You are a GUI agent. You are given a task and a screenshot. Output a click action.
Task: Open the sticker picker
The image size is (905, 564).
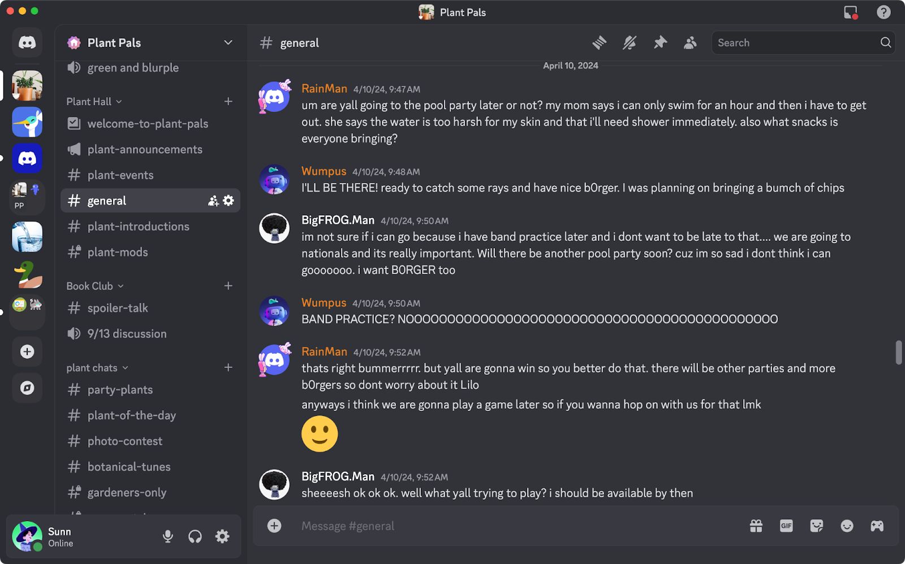click(816, 526)
